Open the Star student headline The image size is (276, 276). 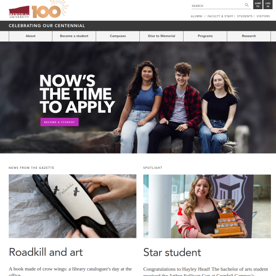pos(172,253)
